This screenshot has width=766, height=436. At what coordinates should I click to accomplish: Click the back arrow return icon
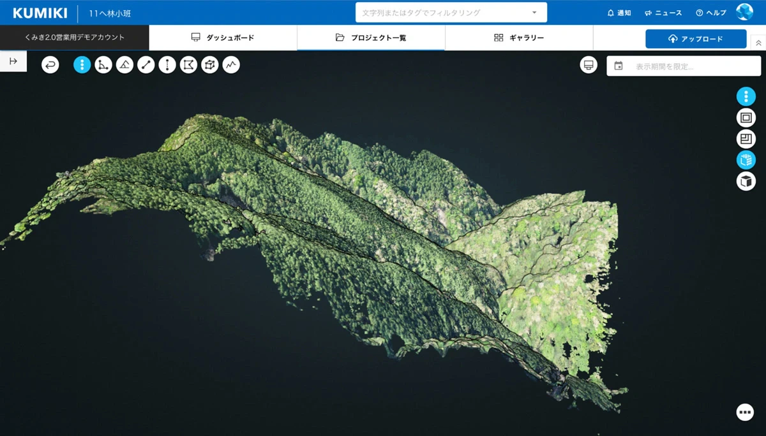click(50, 64)
